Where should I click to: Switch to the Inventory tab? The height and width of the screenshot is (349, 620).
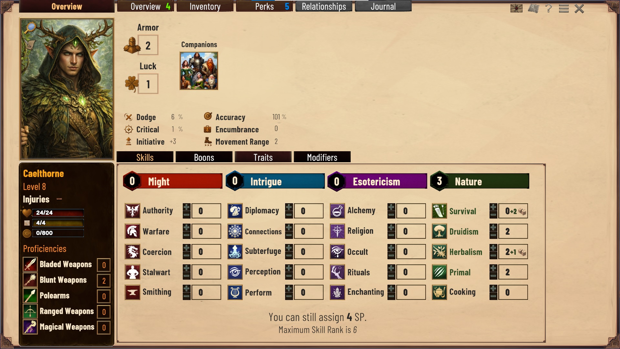(x=205, y=6)
